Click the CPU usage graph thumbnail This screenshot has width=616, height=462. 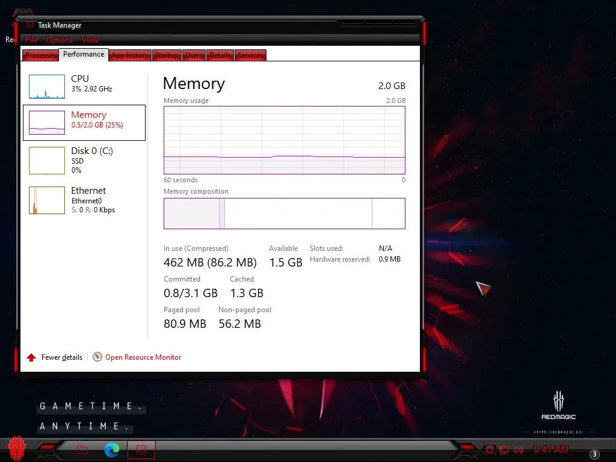point(47,87)
